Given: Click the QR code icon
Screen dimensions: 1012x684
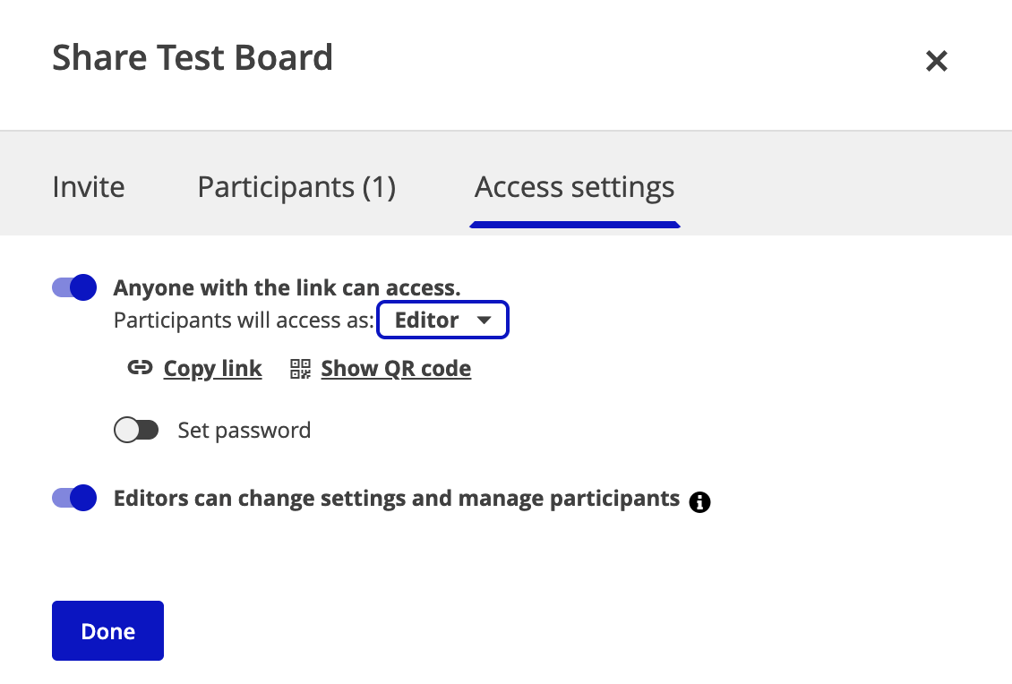Looking at the screenshot, I should [x=300, y=369].
